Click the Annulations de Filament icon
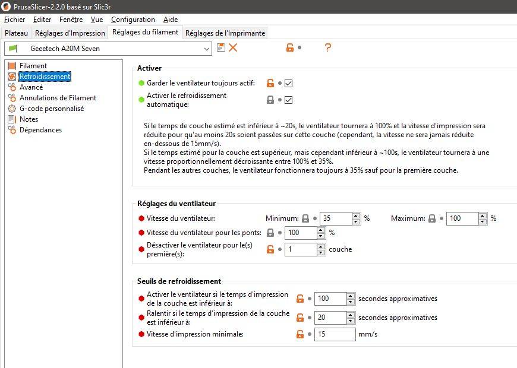Image resolution: width=517 pixels, height=368 pixels. (12, 98)
